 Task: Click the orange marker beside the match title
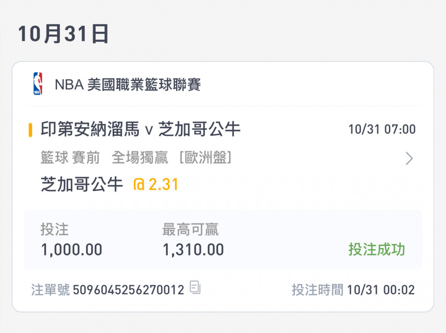point(31,130)
